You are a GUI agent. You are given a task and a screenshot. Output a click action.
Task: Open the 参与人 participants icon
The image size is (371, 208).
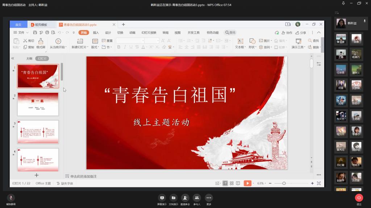coord(197,198)
